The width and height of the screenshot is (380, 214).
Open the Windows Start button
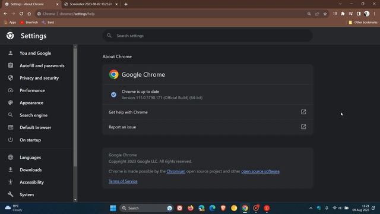coord(113,208)
